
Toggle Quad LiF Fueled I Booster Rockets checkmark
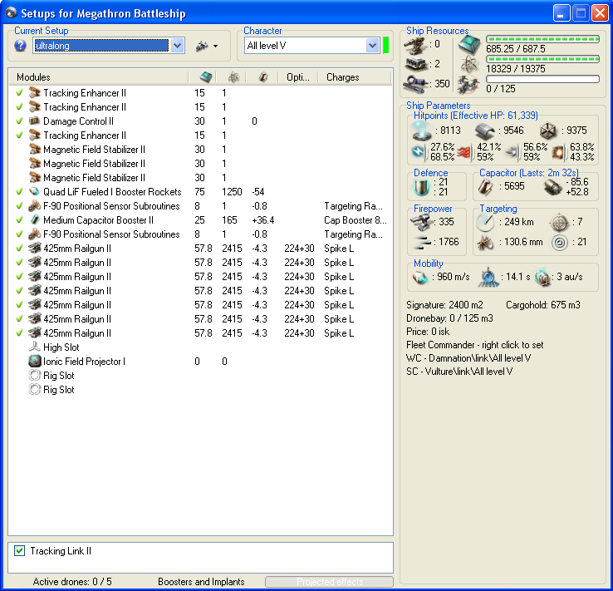pos(20,191)
